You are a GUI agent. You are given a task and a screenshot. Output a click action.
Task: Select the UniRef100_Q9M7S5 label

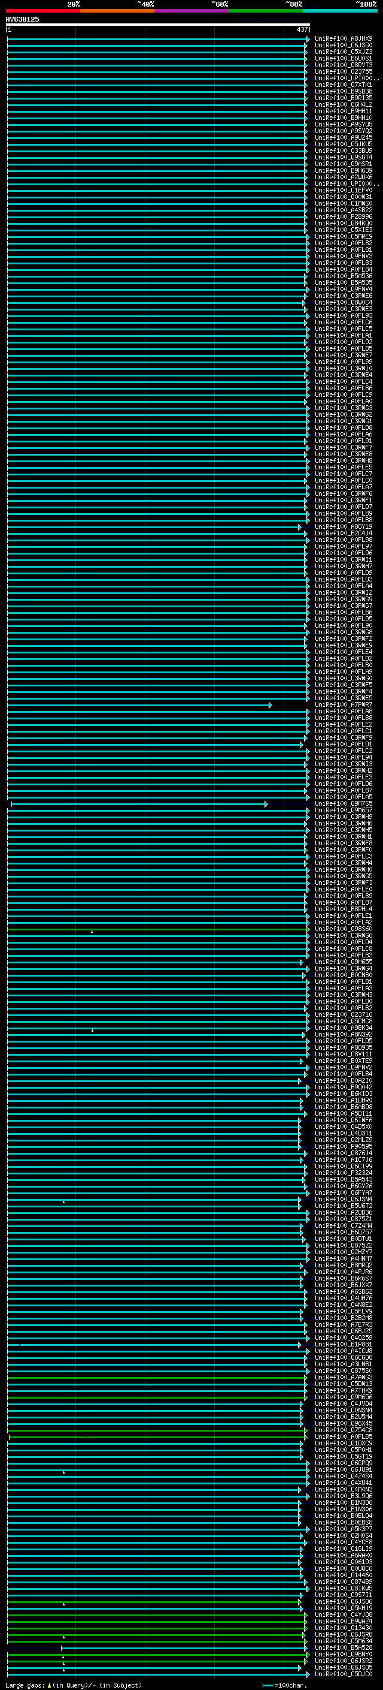coord(344,804)
